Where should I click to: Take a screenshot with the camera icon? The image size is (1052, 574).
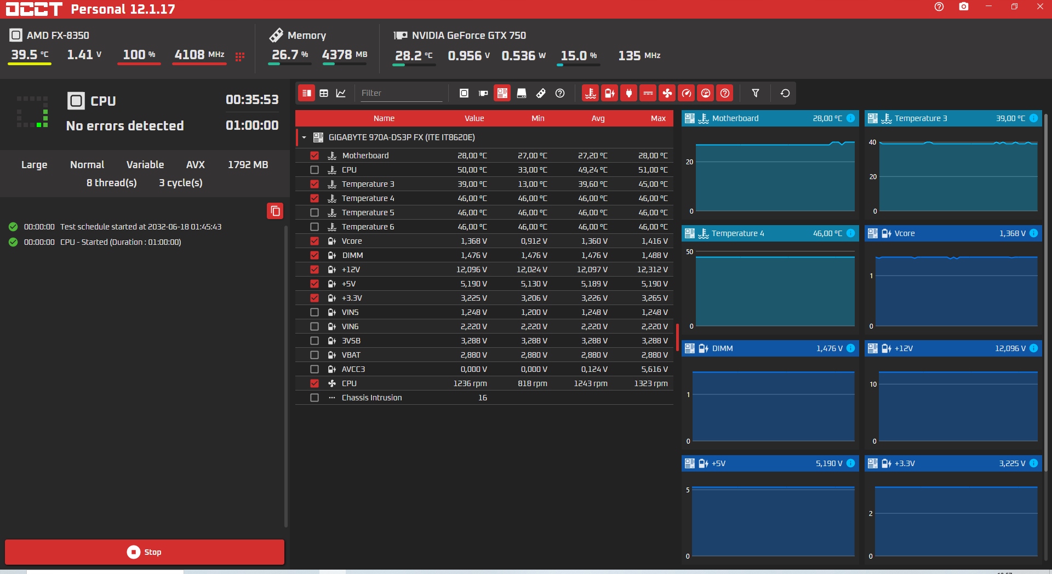click(964, 7)
